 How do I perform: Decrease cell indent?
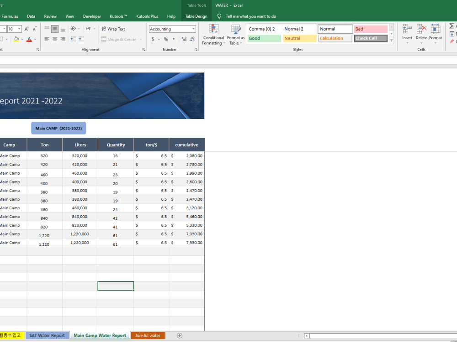coord(74,39)
